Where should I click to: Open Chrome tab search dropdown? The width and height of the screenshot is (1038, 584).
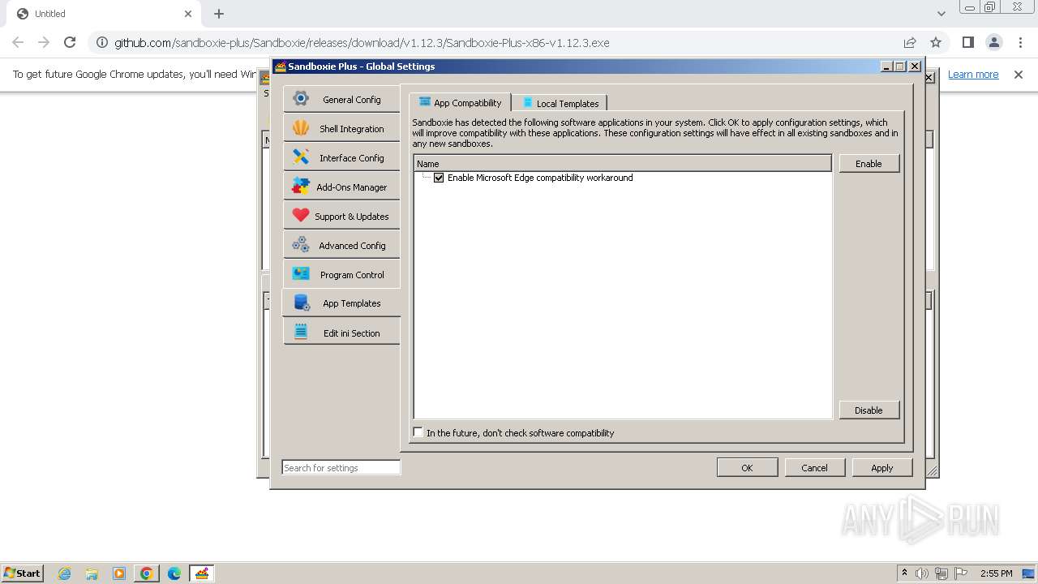pos(941,14)
